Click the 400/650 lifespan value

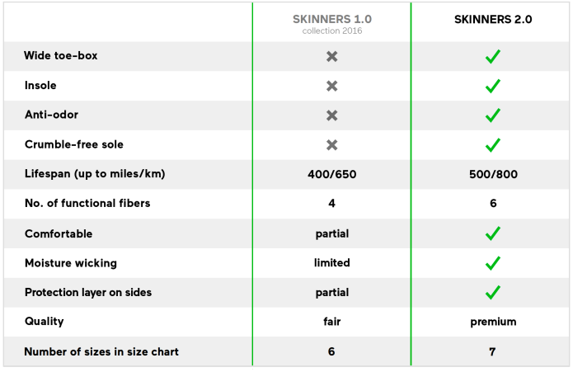(331, 174)
